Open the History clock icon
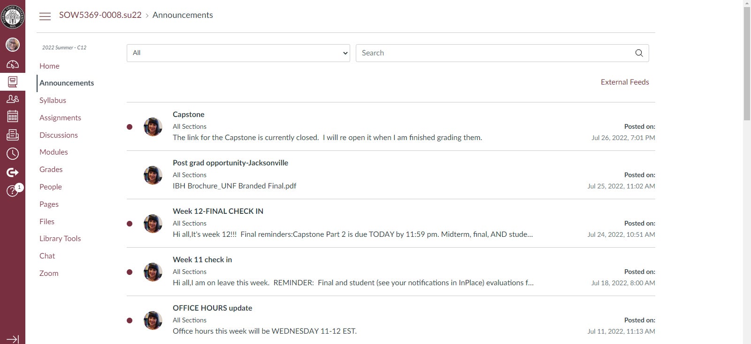 point(13,154)
